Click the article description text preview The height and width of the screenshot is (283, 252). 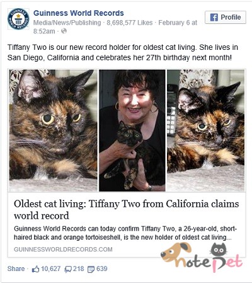coord(125,233)
